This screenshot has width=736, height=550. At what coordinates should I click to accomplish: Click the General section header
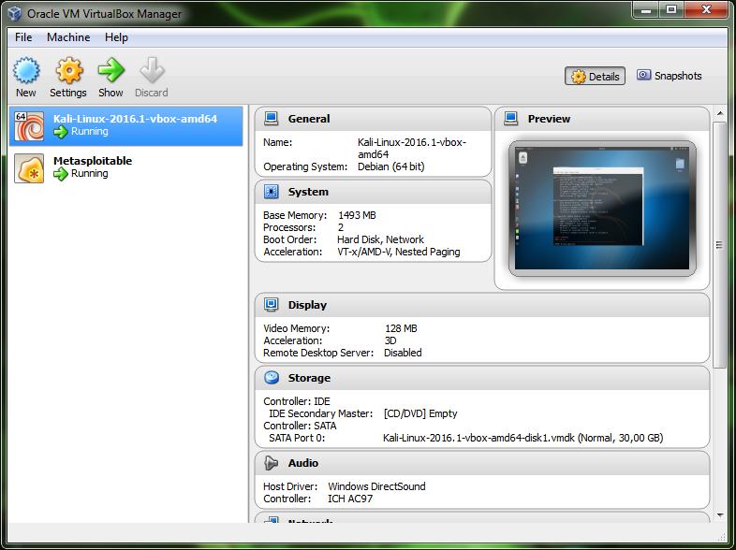[x=373, y=119]
